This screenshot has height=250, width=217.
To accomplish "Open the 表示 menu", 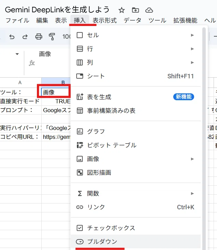I will click(61, 21).
